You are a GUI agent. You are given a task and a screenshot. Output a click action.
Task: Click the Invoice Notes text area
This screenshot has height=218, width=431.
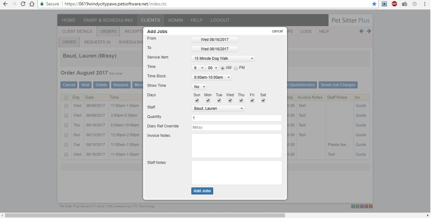236,146
